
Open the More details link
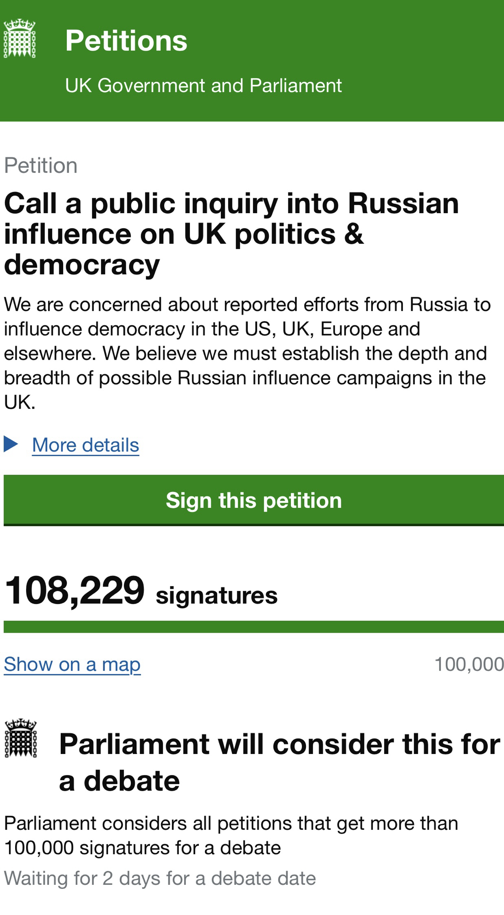[86, 445]
